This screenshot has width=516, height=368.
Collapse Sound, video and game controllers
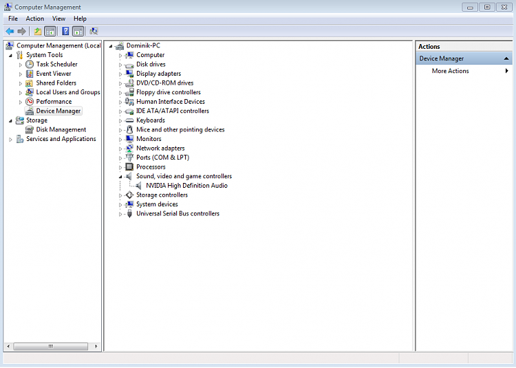[120, 177]
